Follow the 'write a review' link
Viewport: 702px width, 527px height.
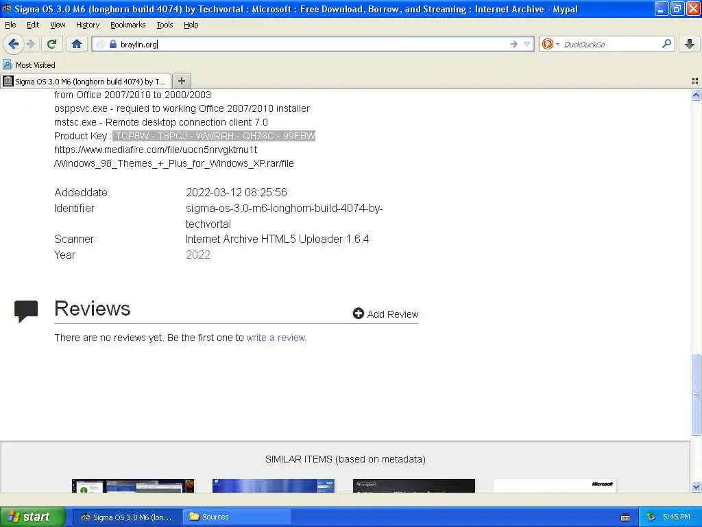click(276, 338)
